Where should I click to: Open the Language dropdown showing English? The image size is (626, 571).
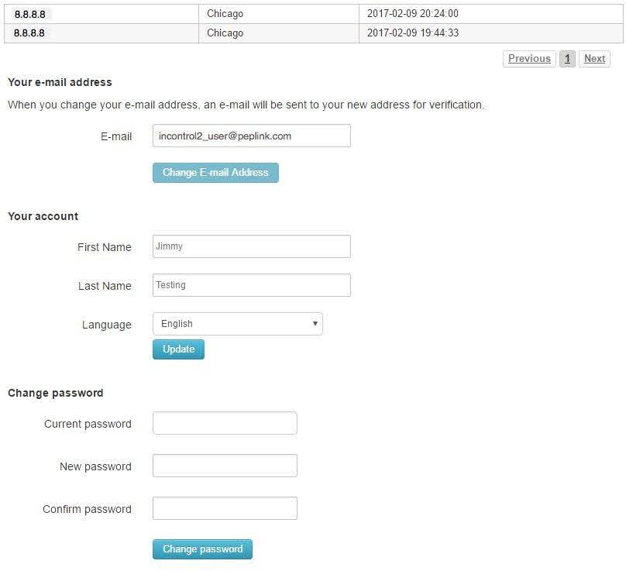click(237, 324)
